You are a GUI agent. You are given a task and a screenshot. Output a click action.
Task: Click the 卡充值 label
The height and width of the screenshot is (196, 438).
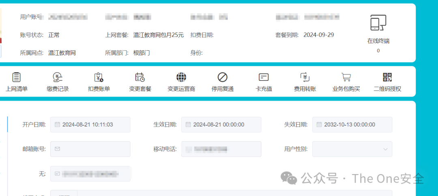(x=264, y=89)
